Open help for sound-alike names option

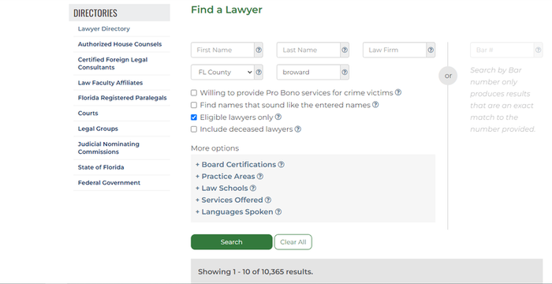[375, 104]
